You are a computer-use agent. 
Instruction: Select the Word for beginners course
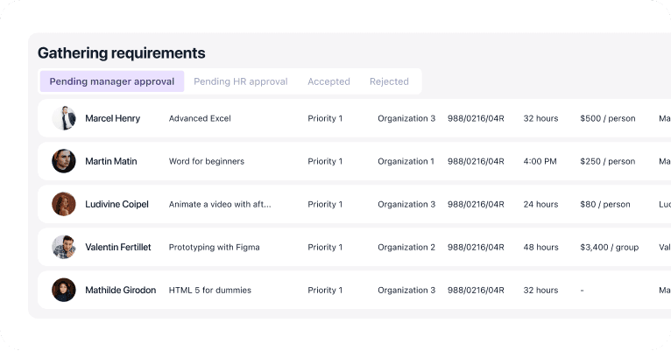click(x=206, y=161)
